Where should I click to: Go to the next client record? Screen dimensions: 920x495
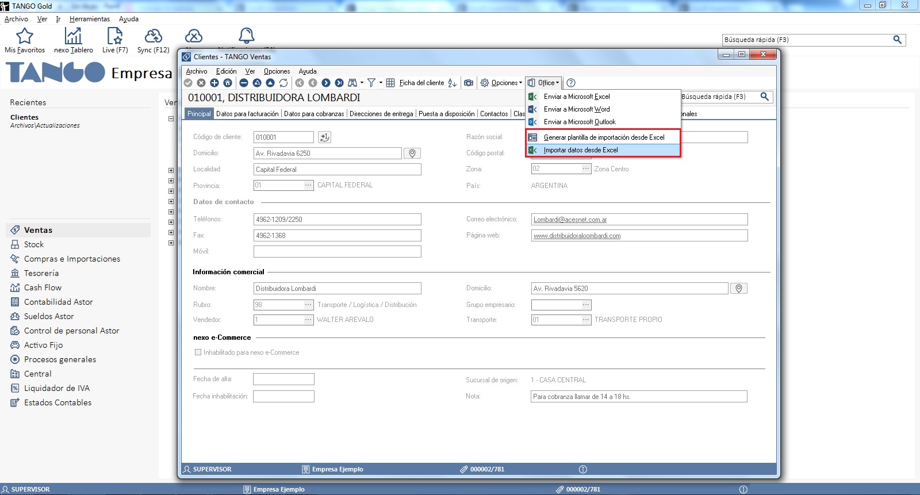pos(326,83)
